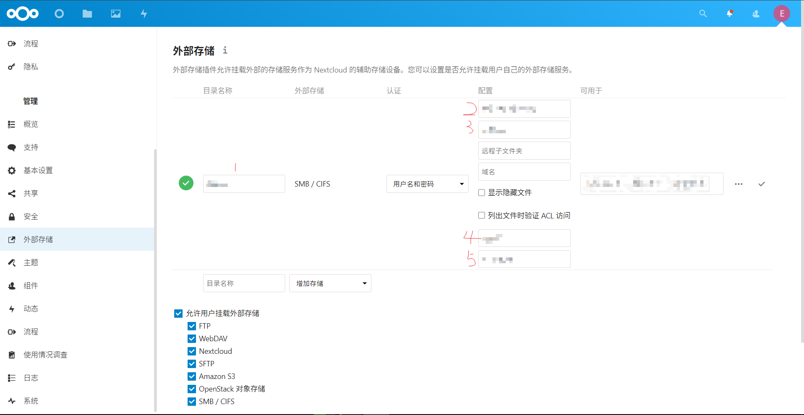804x415 pixels.
Task: Click the 组件 person icon
Action: tap(12, 286)
